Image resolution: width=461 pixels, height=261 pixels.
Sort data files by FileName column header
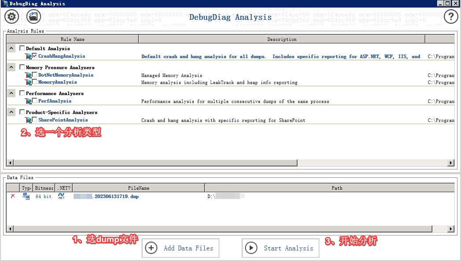(x=138, y=188)
